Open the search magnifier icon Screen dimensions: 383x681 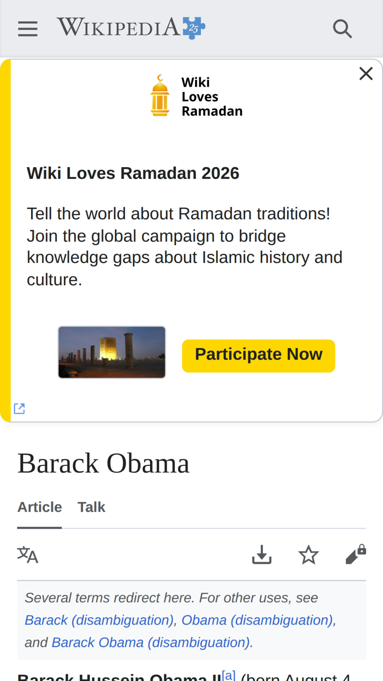point(342,29)
